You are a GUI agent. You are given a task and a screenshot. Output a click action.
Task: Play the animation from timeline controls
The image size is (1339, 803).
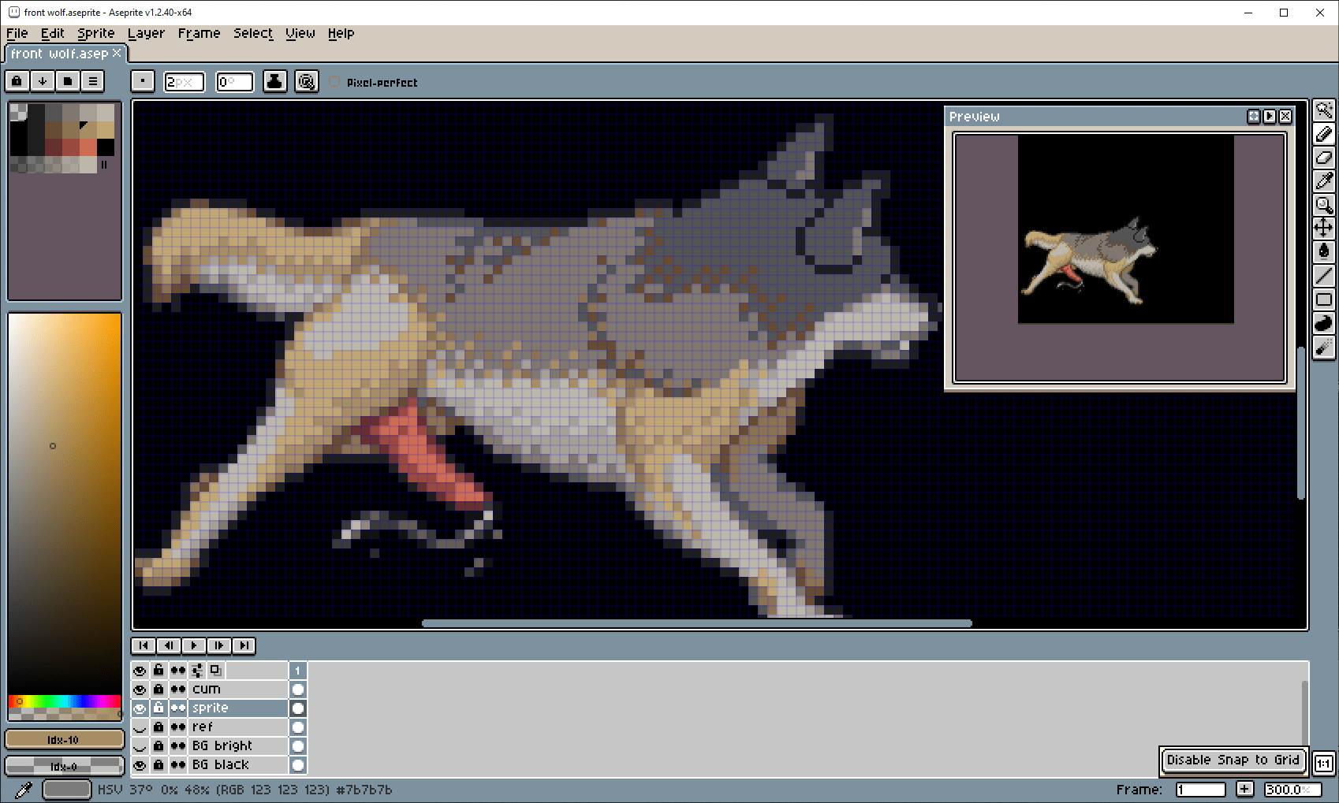coord(194,645)
